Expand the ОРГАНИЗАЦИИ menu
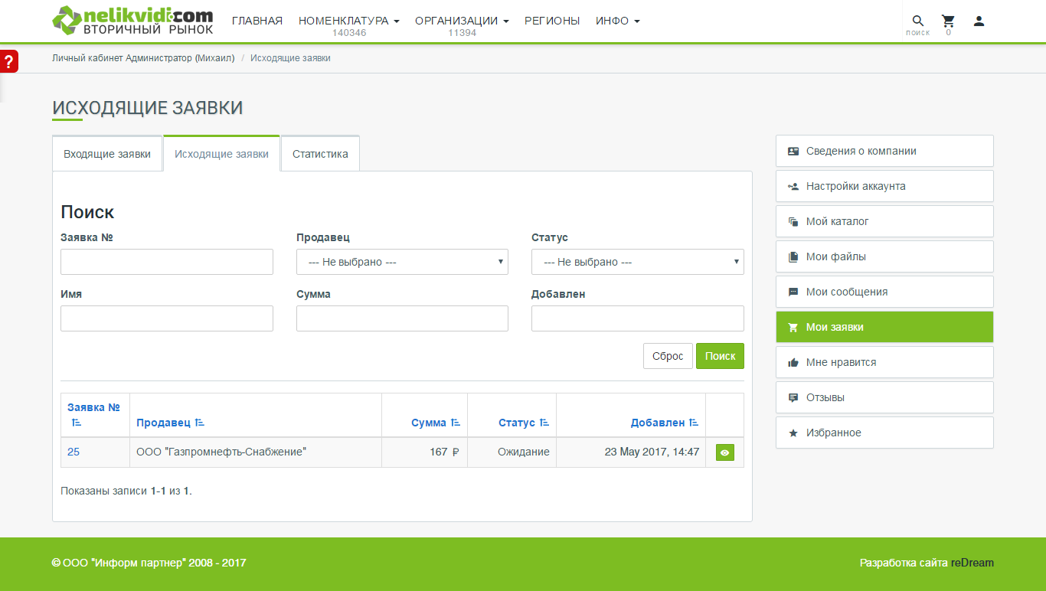The width and height of the screenshot is (1046, 591). tap(462, 21)
